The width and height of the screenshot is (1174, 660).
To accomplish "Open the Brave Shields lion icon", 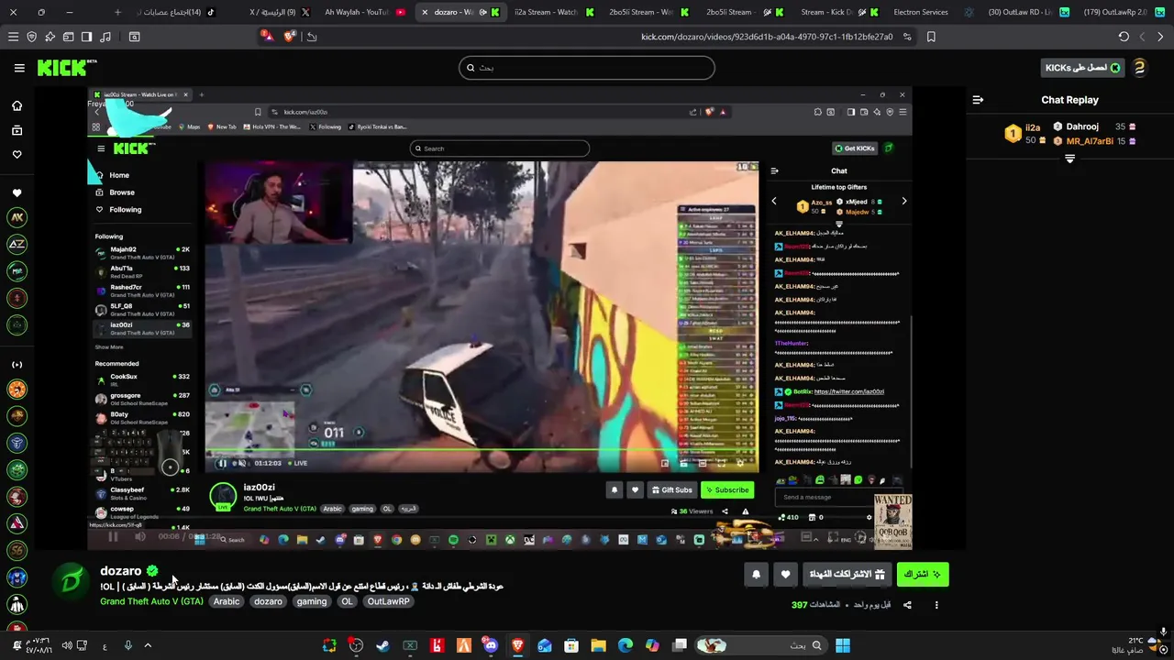I will pos(290,37).
